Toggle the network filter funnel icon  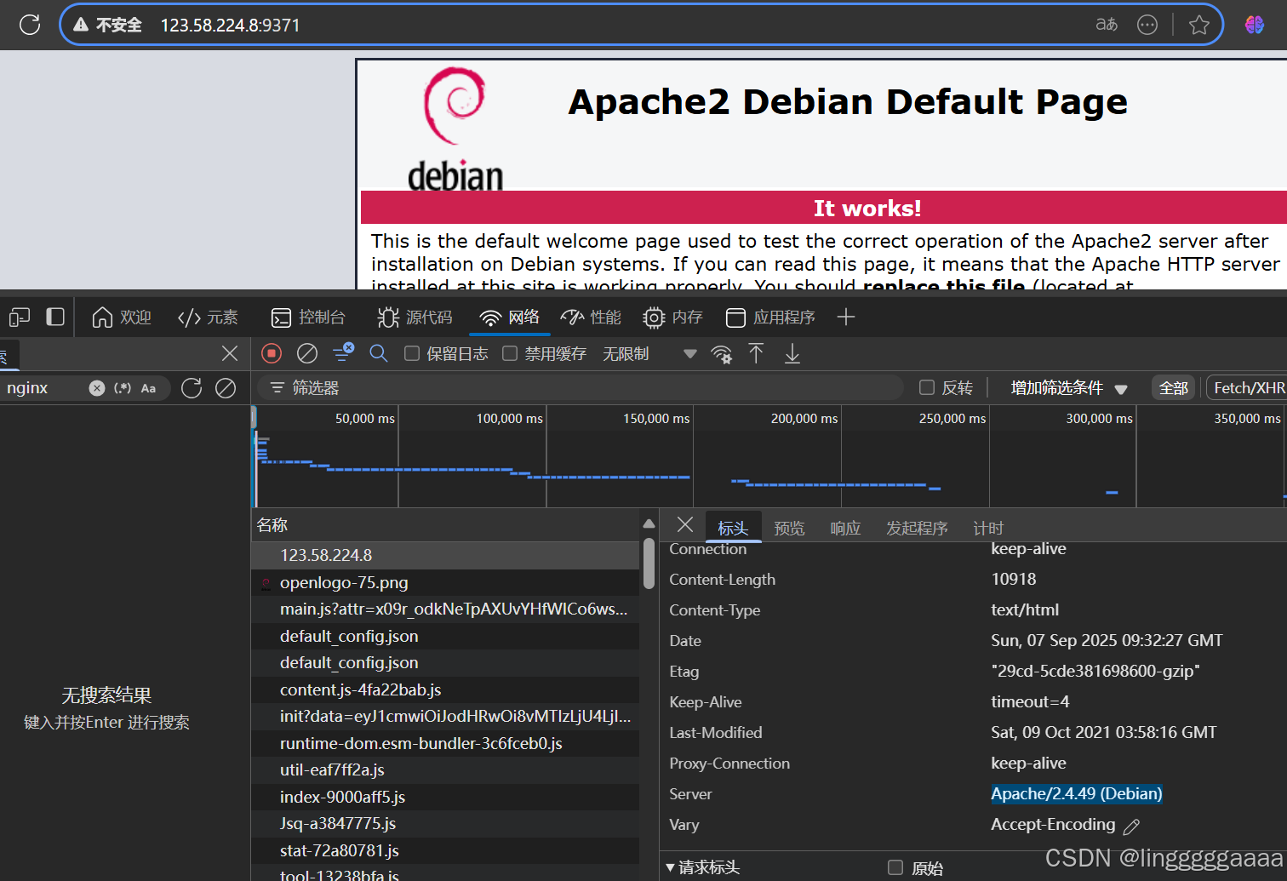pyautogui.click(x=343, y=352)
